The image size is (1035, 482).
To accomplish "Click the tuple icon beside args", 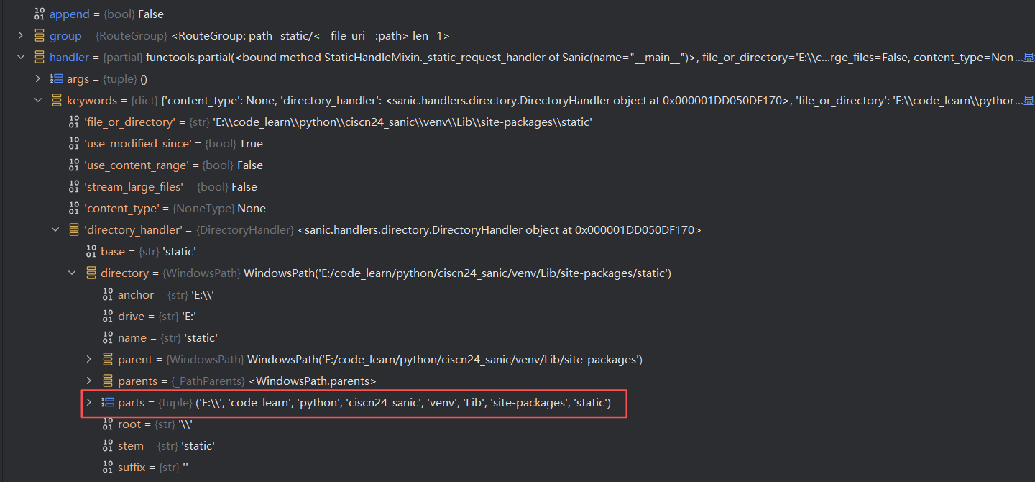I will point(57,79).
